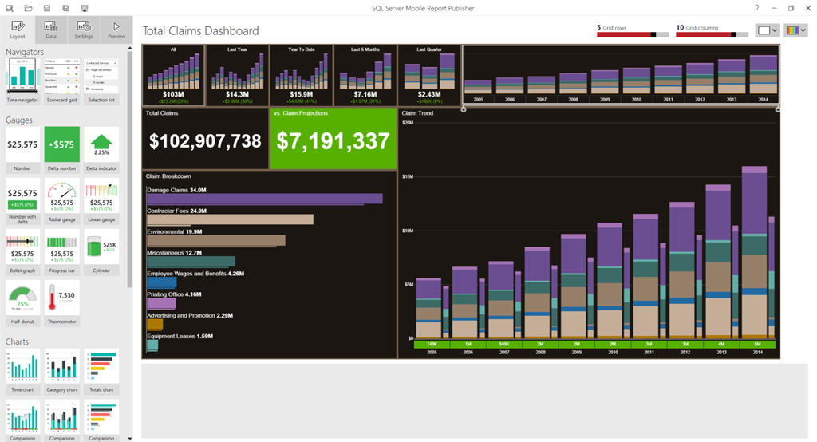Click the New report icon
This screenshot has width=817, height=442.
coord(9,7)
